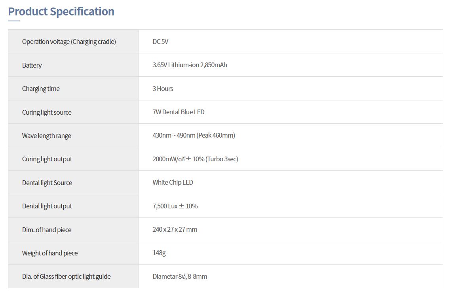Select the Operation voltage (Charging cradle) label
Viewport: 454px width, 293px height.
69,42
